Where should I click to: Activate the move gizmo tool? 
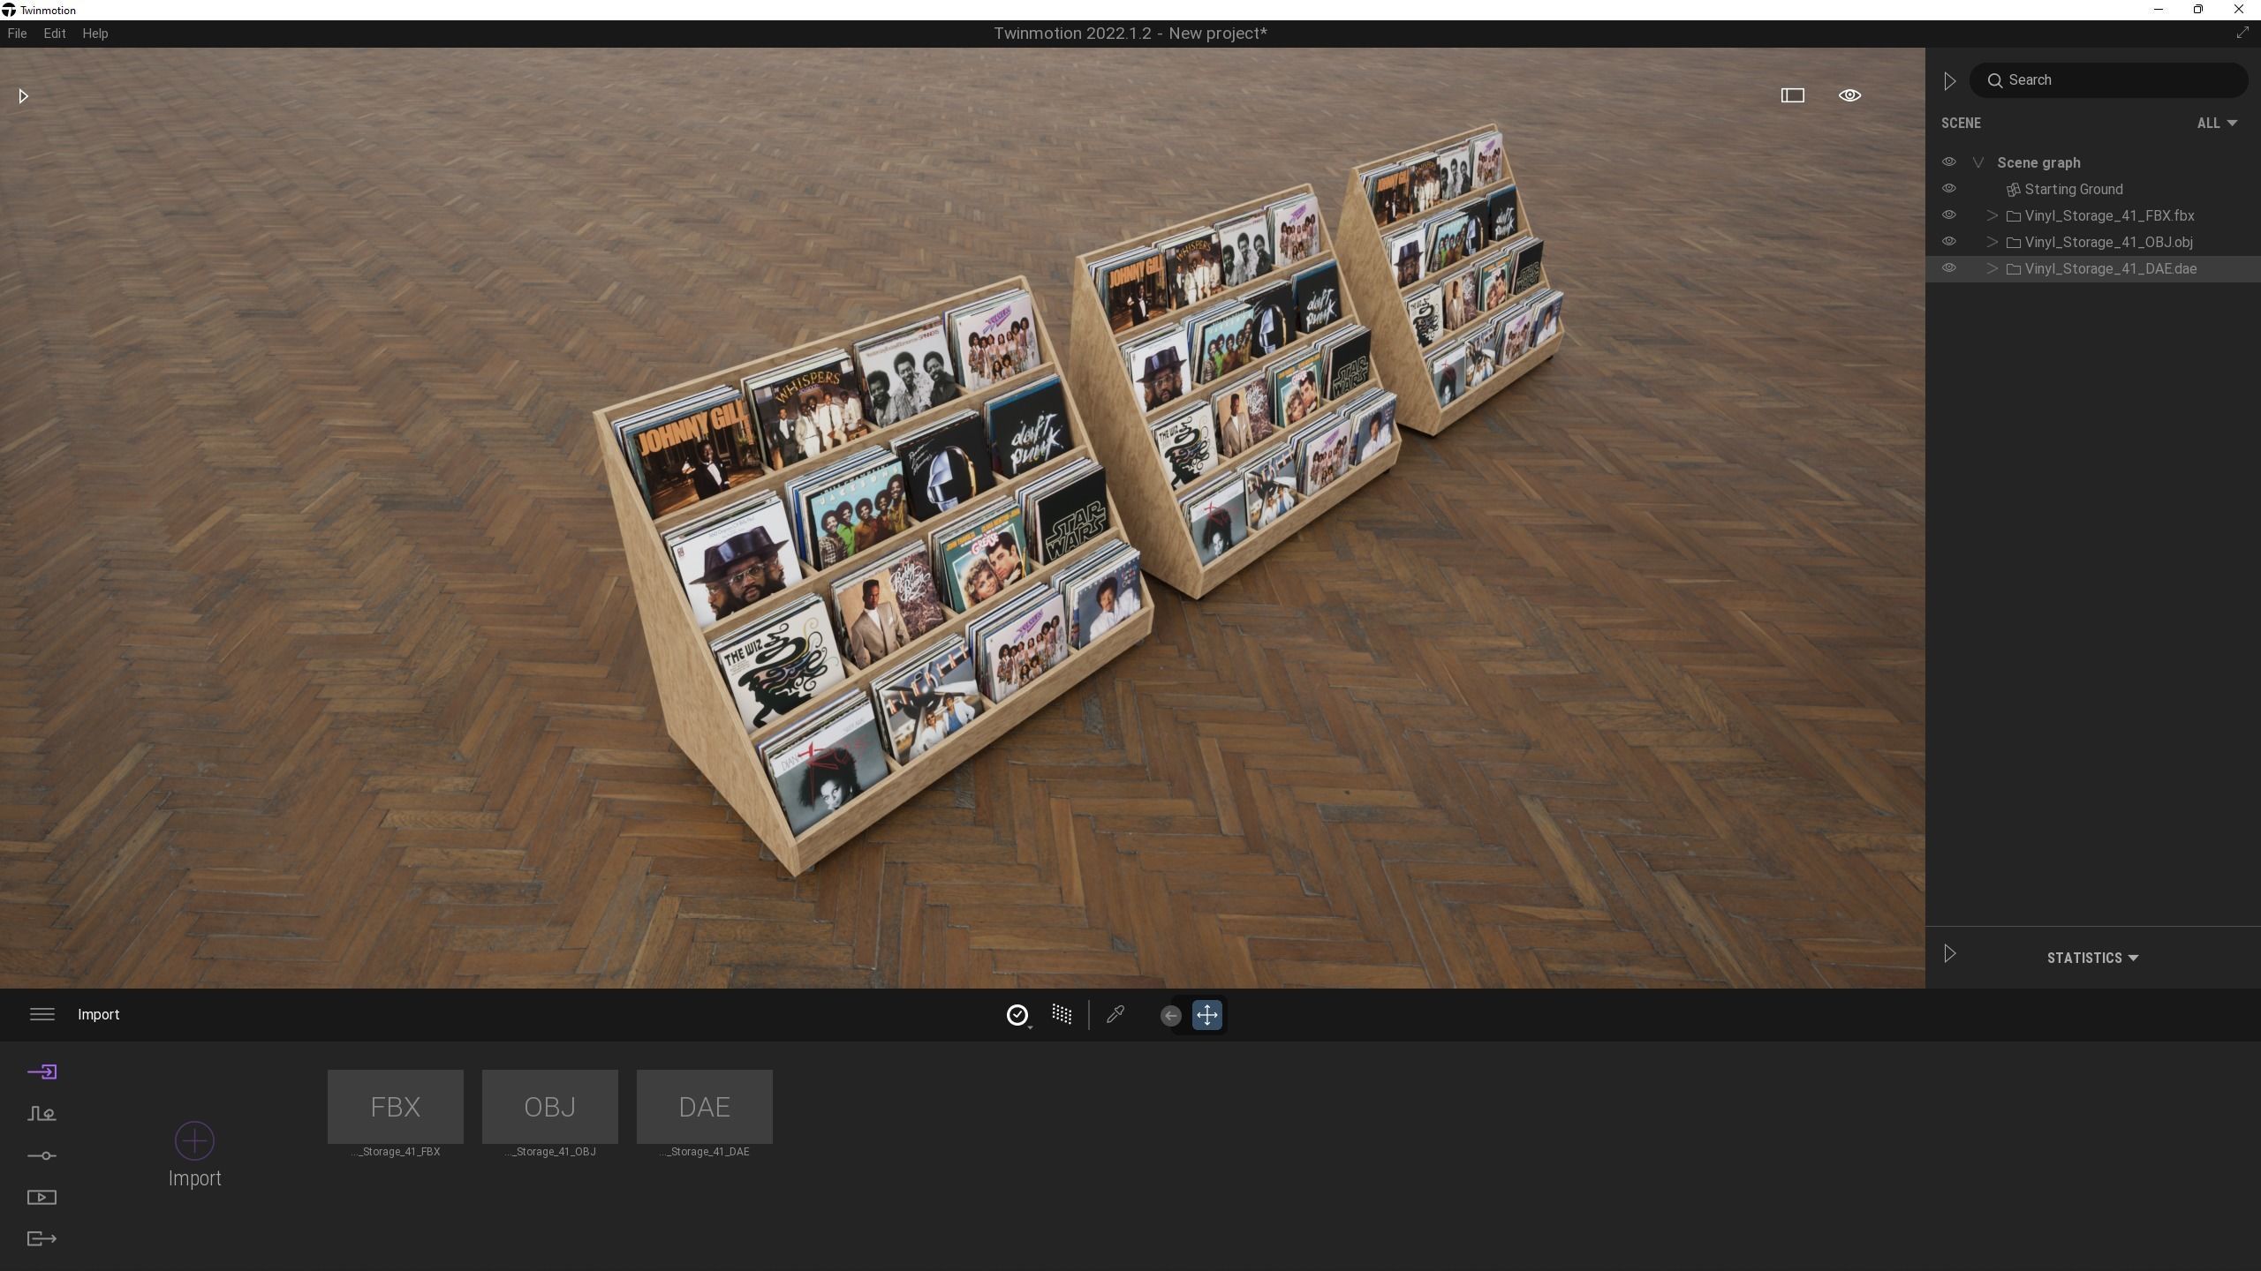(1207, 1015)
